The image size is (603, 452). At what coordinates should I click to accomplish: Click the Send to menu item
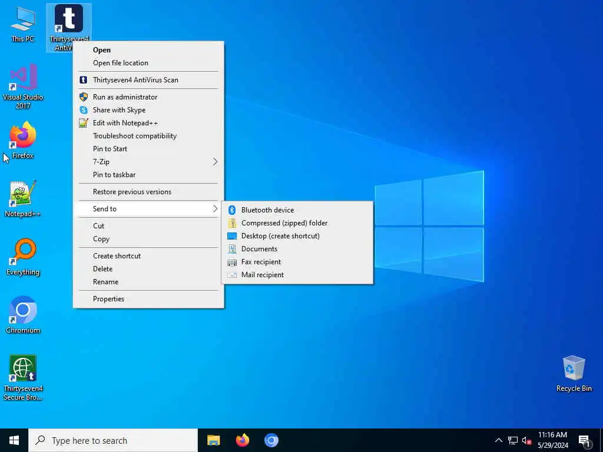point(148,209)
